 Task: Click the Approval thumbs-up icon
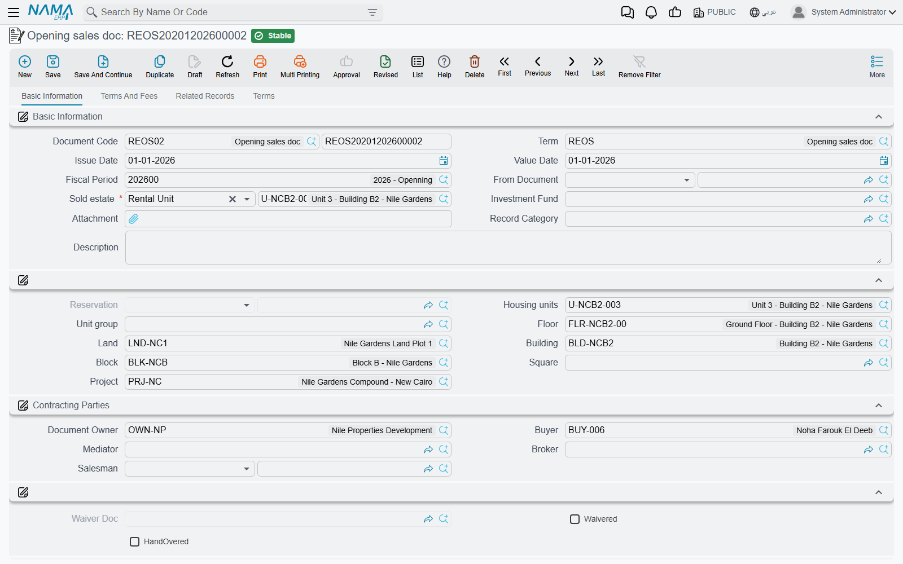(347, 67)
